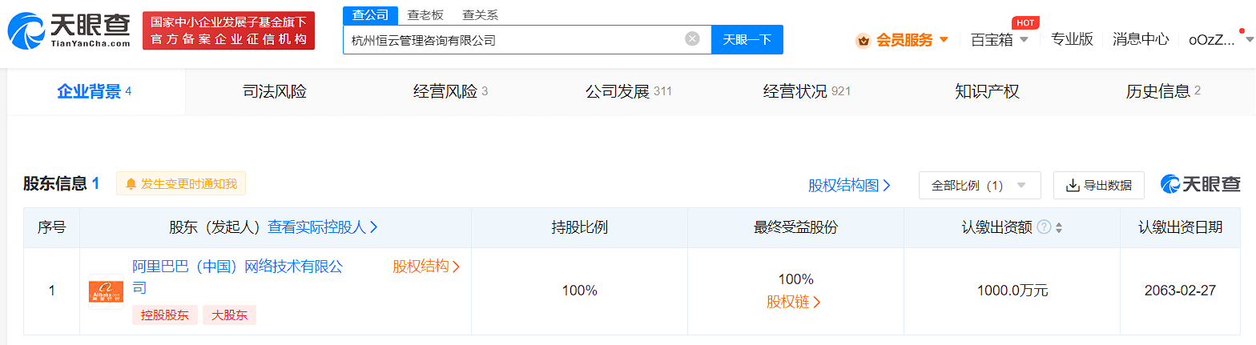Select the 企业背景 tab
The width and height of the screenshot is (1256, 345).
[96, 91]
